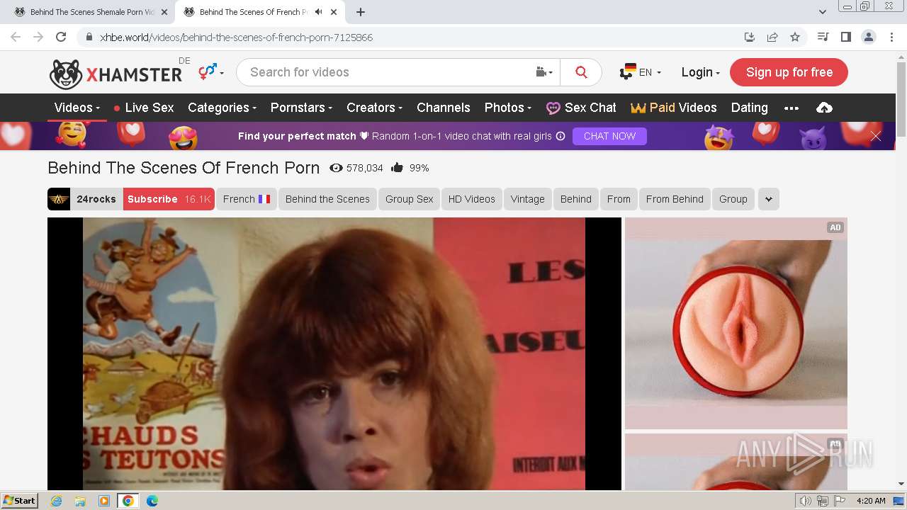Viewport: 907px width, 510px height.
Task: Open the 24rocks channel avatar
Action: [59, 199]
